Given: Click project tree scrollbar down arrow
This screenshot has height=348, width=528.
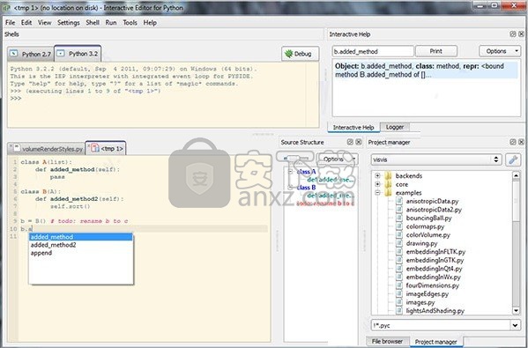Looking at the screenshot, I should coord(516,311).
